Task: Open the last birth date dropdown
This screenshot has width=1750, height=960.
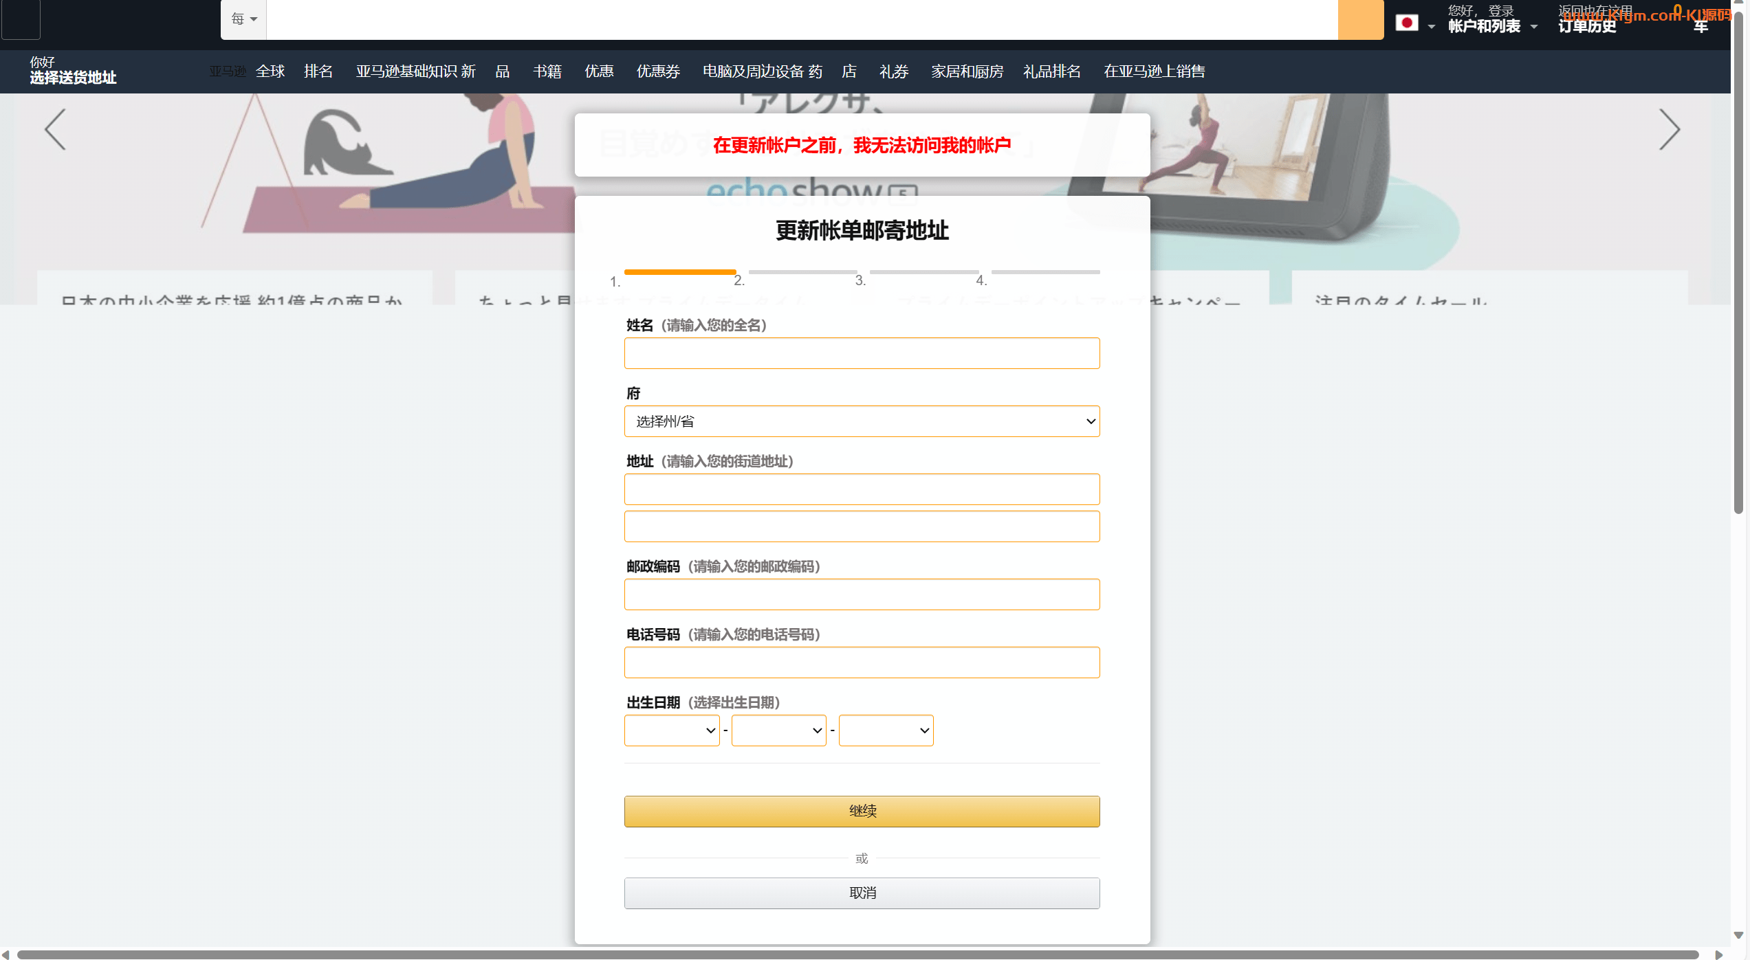Action: click(x=886, y=730)
